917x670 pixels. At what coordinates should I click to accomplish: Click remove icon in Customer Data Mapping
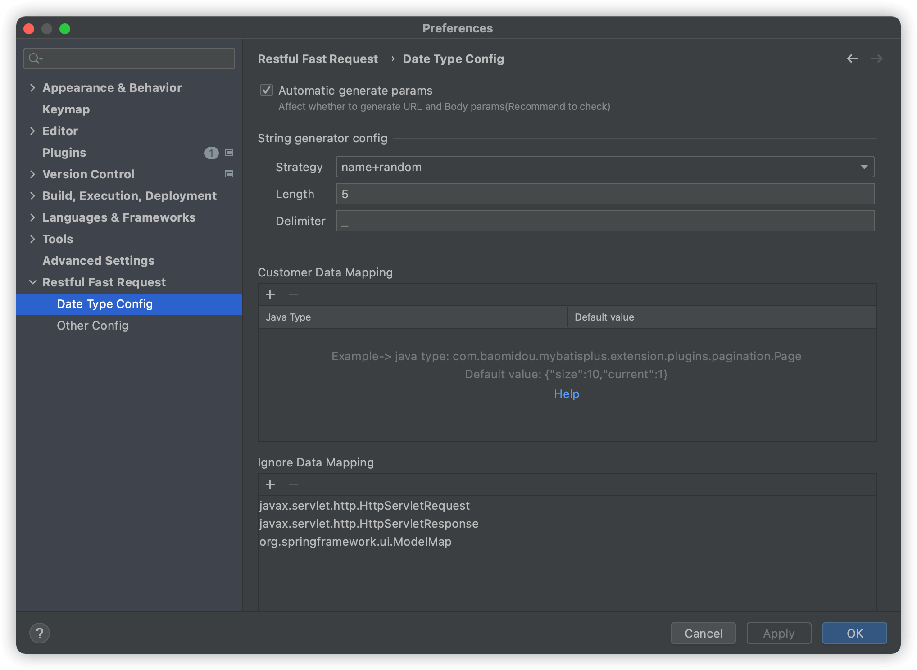click(294, 294)
